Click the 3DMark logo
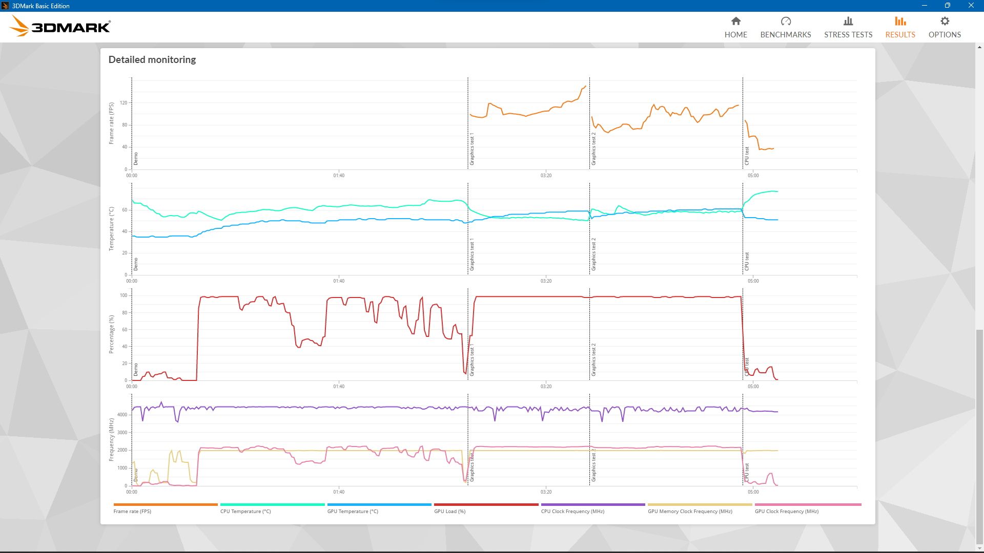984x553 pixels. [x=60, y=26]
